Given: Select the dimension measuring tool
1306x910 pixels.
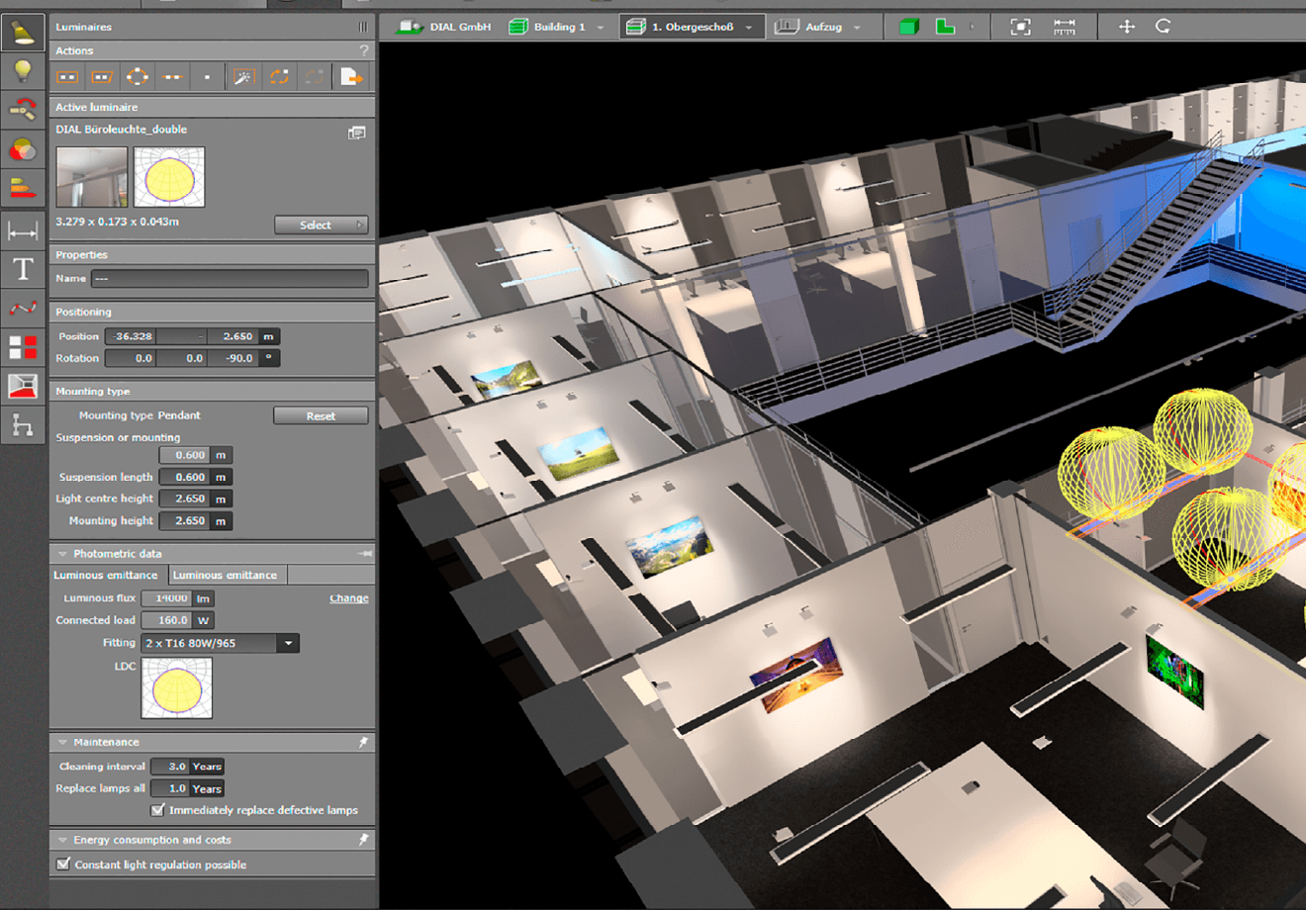Looking at the screenshot, I should tap(23, 231).
